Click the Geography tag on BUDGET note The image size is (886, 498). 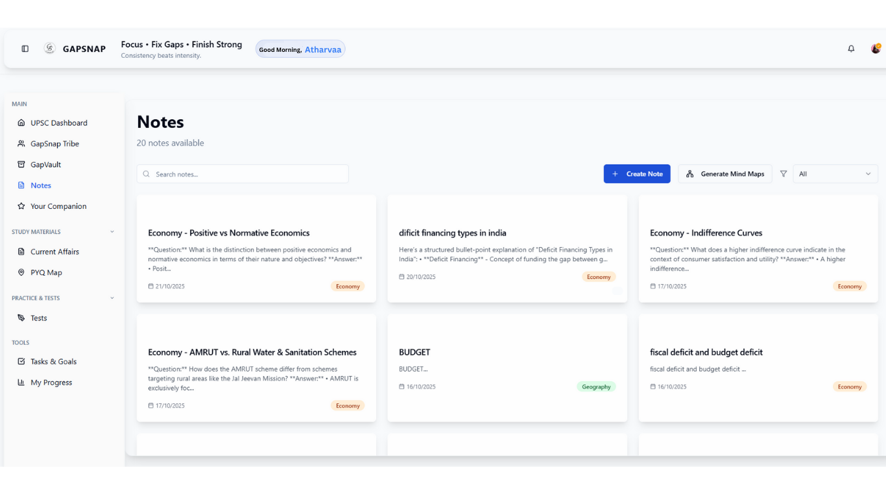pos(595,387)
